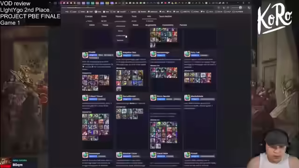Open the Team Builder tab
This screenshot has width=299, height=168.
click(165, 16)
